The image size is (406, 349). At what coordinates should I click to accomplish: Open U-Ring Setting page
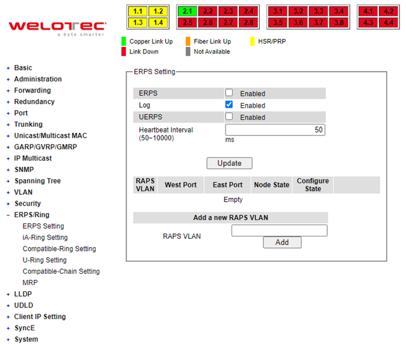45,260
